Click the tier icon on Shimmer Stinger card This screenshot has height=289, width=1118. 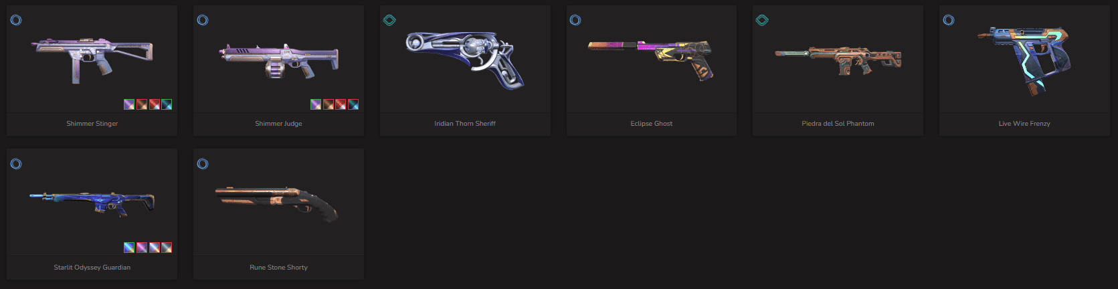click(16, 20)
